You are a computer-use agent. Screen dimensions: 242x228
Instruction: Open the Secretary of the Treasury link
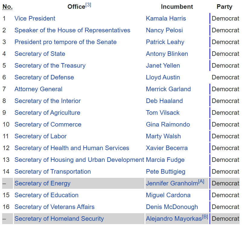click(50, 66)
